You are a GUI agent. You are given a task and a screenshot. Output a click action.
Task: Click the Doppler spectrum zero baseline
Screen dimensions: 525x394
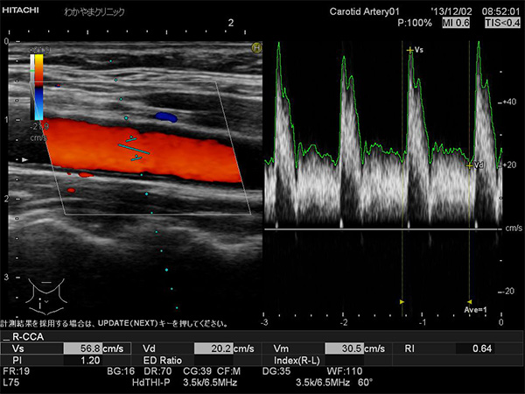376,229
